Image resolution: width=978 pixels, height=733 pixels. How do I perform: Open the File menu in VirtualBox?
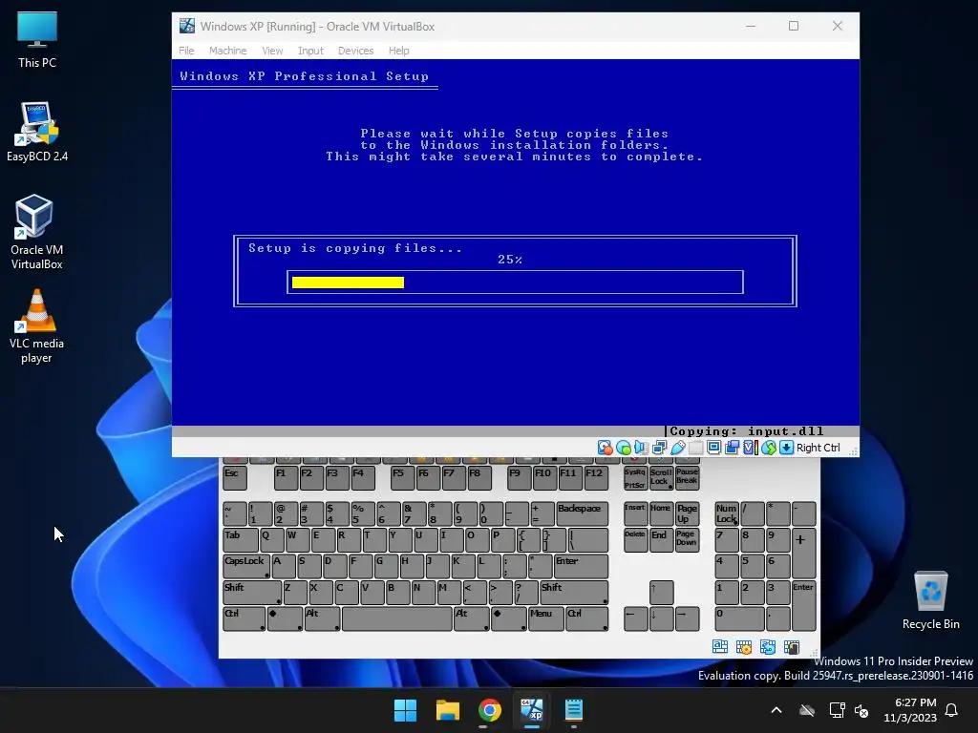[186, 51]
